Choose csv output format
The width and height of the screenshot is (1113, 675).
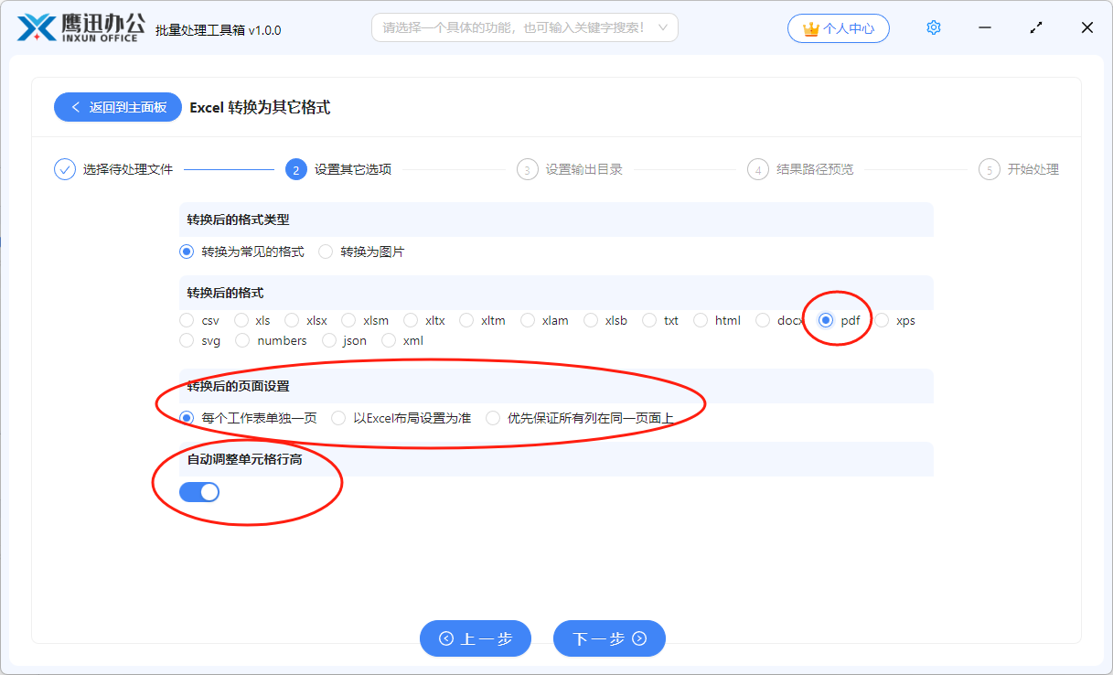187,320
